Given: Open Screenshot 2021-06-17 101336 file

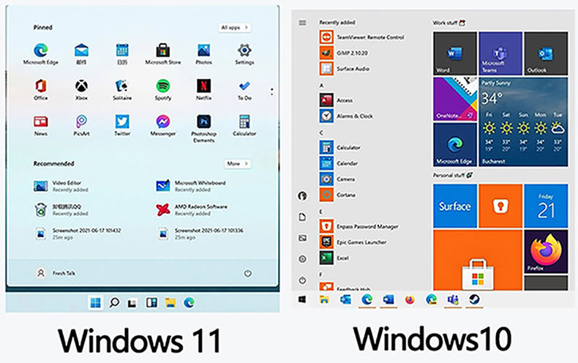Looking at the screenshot, I should (200, 233).
